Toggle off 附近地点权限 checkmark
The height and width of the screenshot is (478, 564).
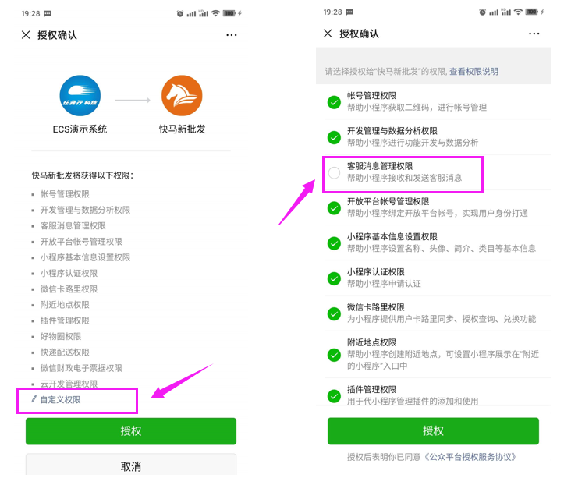click(334, 355)
